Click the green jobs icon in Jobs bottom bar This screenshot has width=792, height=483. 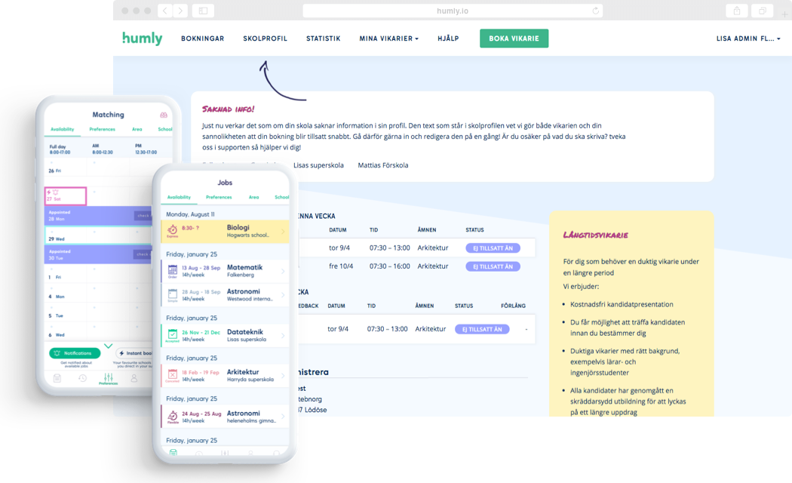pos(173,452)
